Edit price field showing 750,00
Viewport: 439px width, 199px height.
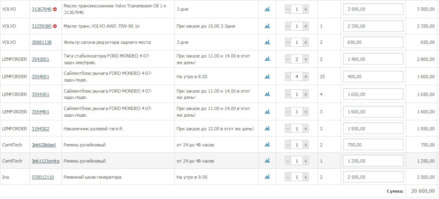tap(373, 145)
